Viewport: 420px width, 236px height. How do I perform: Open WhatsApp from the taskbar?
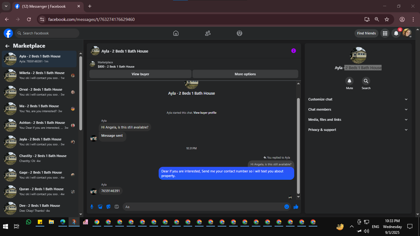(29, 222)
